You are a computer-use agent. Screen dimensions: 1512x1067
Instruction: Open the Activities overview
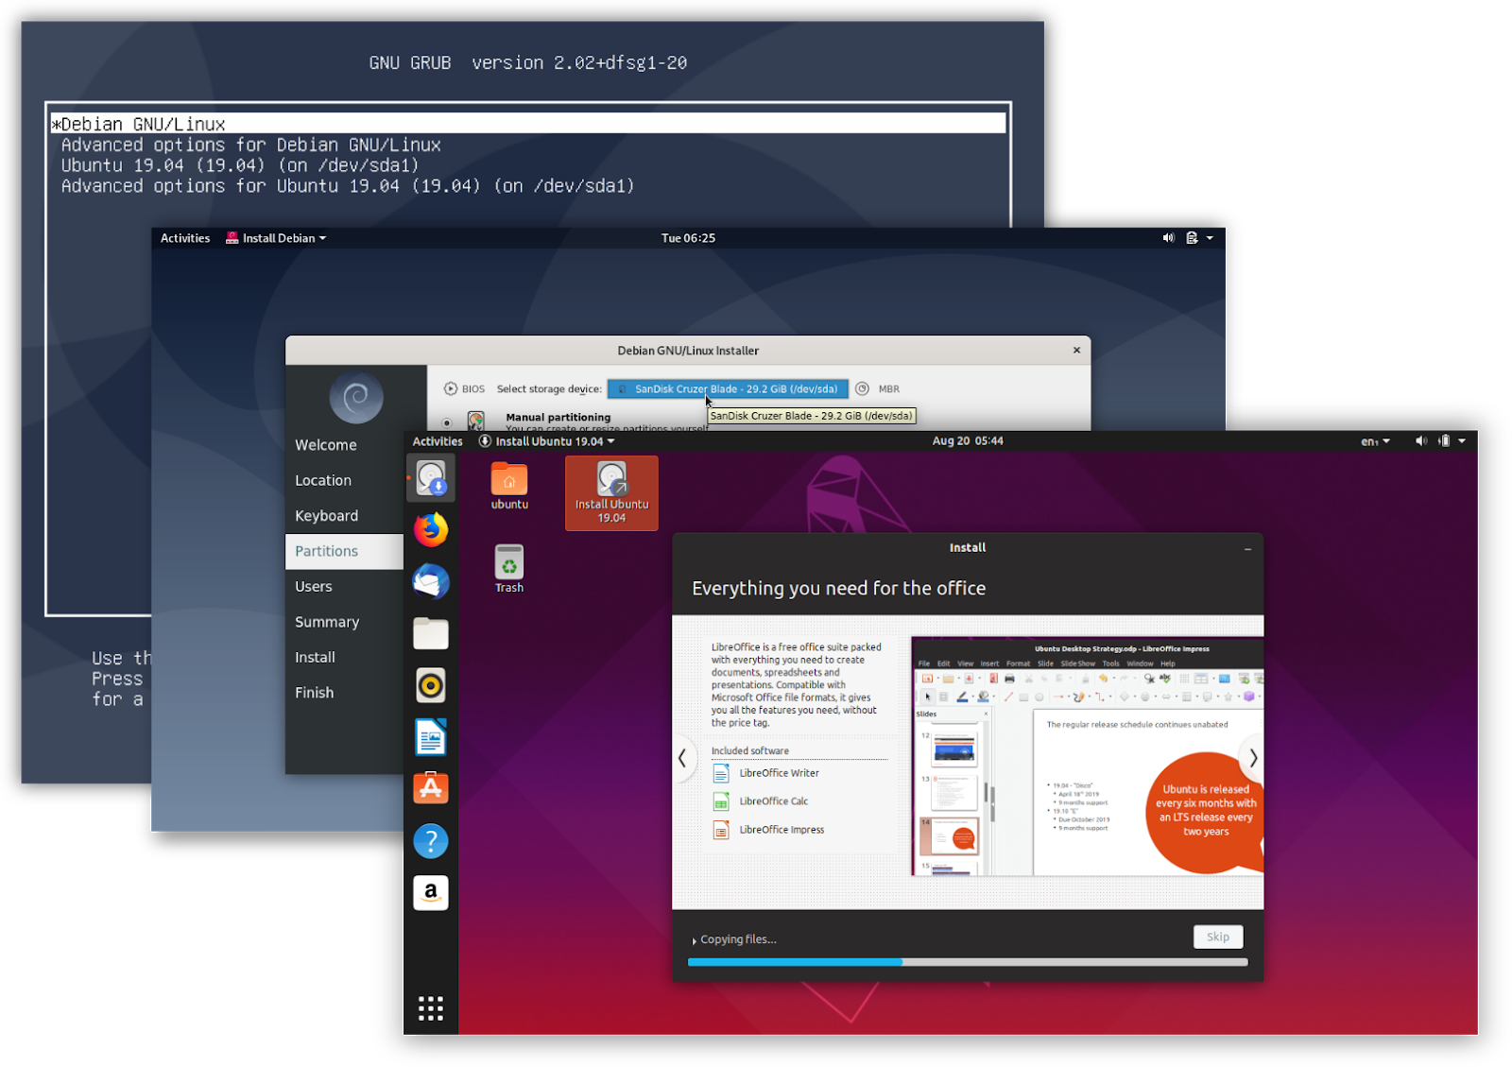[x=437, y=440]
